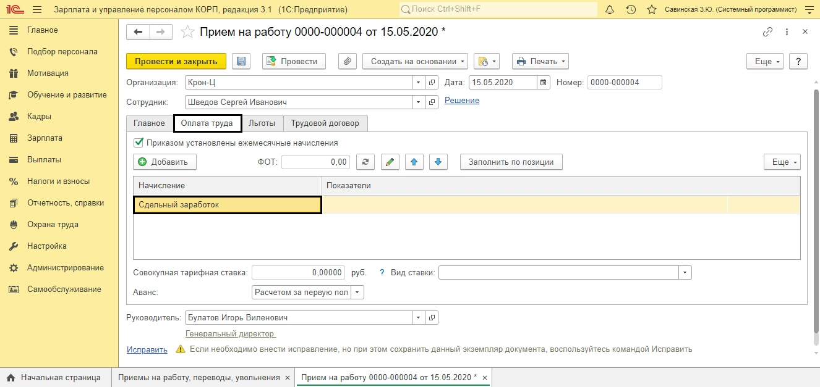
Task: Switch to the Главное tab
Action: [x=150, y=123]
